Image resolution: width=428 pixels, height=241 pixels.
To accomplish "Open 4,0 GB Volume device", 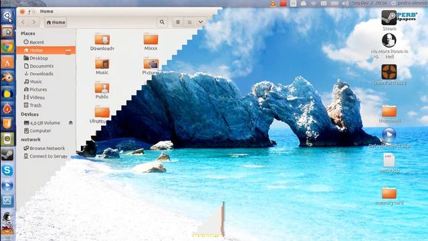I will (41, 123).
